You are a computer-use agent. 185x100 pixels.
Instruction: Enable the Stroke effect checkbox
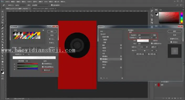pyautogui.click(x=101, y=45)
